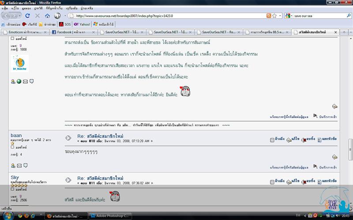Click the offline status box under Sky
This screenshot has height=220, width=353.
tap(12, 190)
